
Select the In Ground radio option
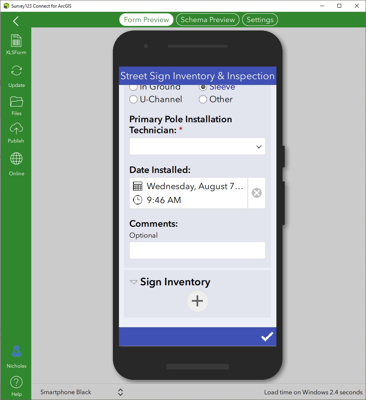(x=133, y=87)
